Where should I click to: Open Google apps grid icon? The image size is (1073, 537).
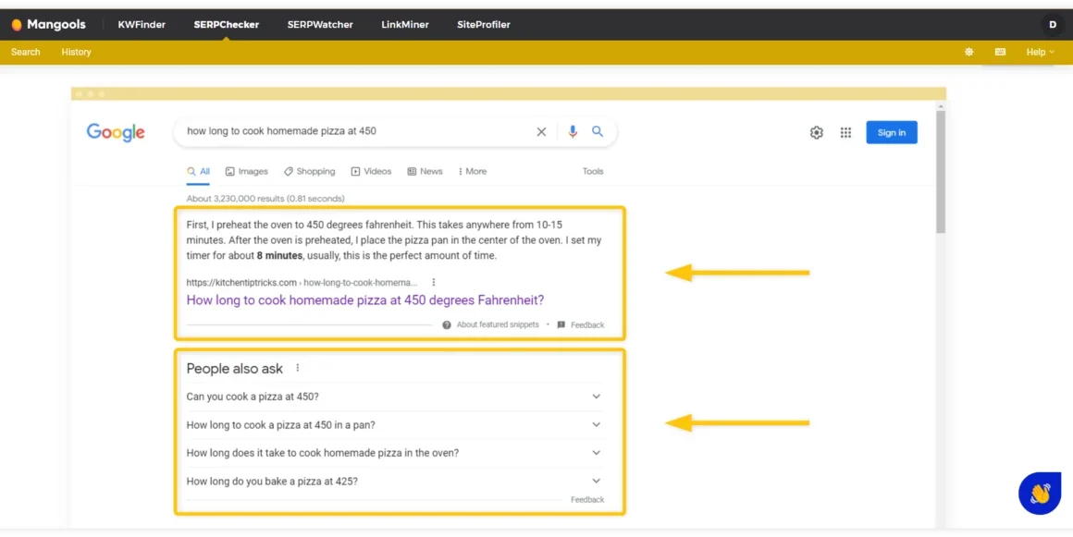[x=845, y=133]
